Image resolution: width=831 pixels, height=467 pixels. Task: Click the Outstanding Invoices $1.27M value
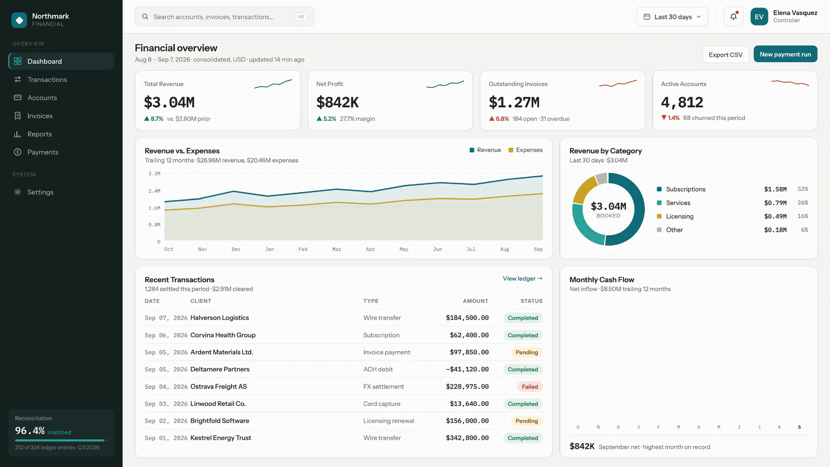(514, 102)
